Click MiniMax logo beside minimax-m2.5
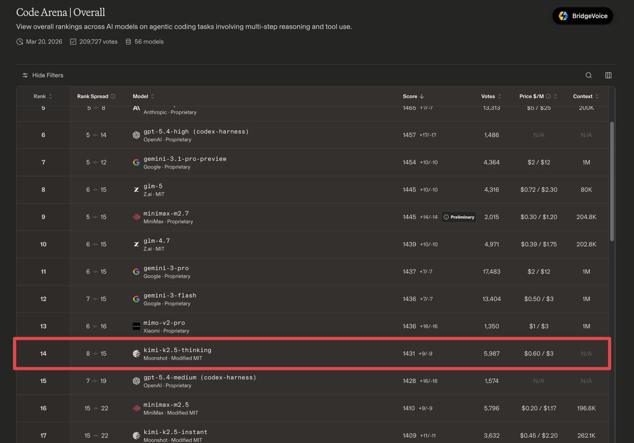634x443 pixels. [136, 408]
